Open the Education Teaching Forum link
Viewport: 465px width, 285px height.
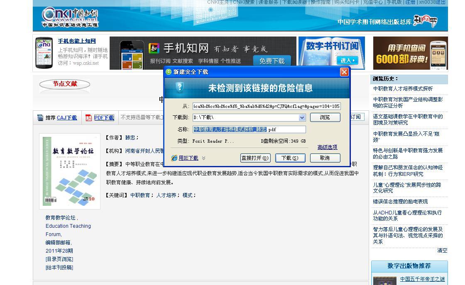click(68, 230)
